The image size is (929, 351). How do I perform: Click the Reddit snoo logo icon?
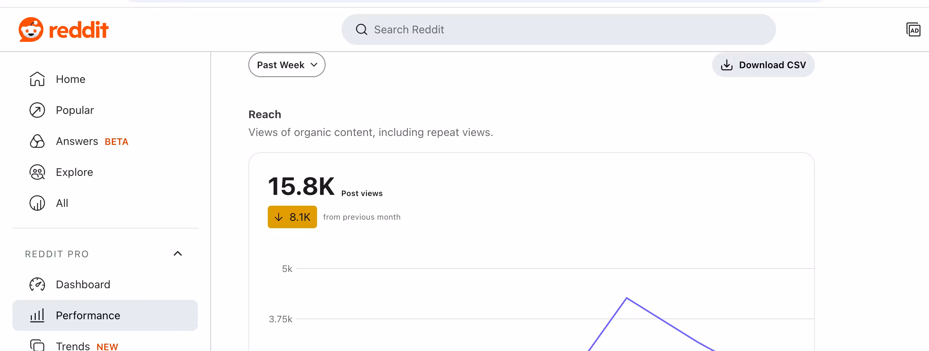coord(31,29)
